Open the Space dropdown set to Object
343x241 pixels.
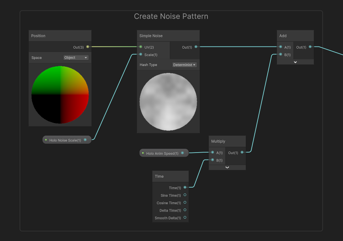[76, 57]
